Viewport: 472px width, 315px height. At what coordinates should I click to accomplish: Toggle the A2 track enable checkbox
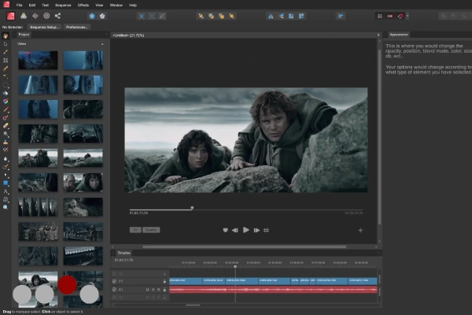point(114,297)
